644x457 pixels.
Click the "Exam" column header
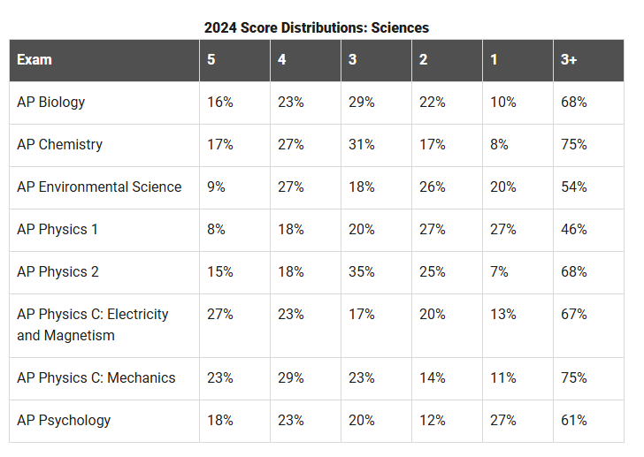(34, 60)
